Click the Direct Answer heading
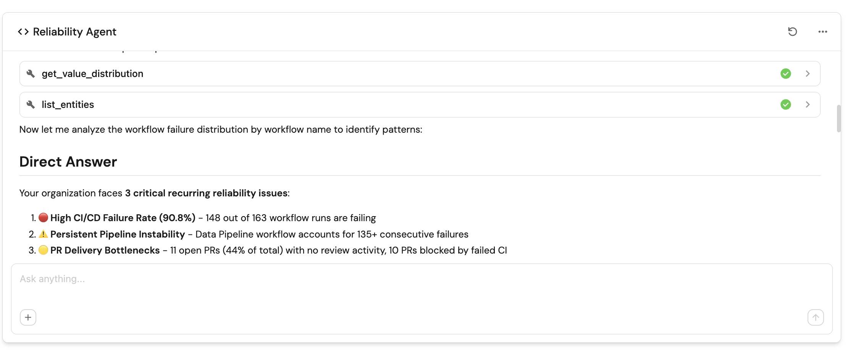853x350 pixels. coord(68,162)
